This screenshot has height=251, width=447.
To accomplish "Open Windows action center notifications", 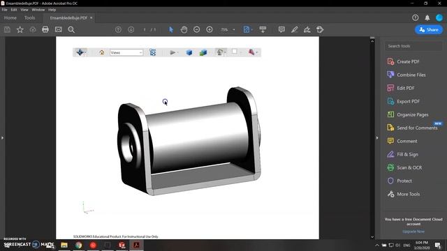I will (x=438, y=245).
